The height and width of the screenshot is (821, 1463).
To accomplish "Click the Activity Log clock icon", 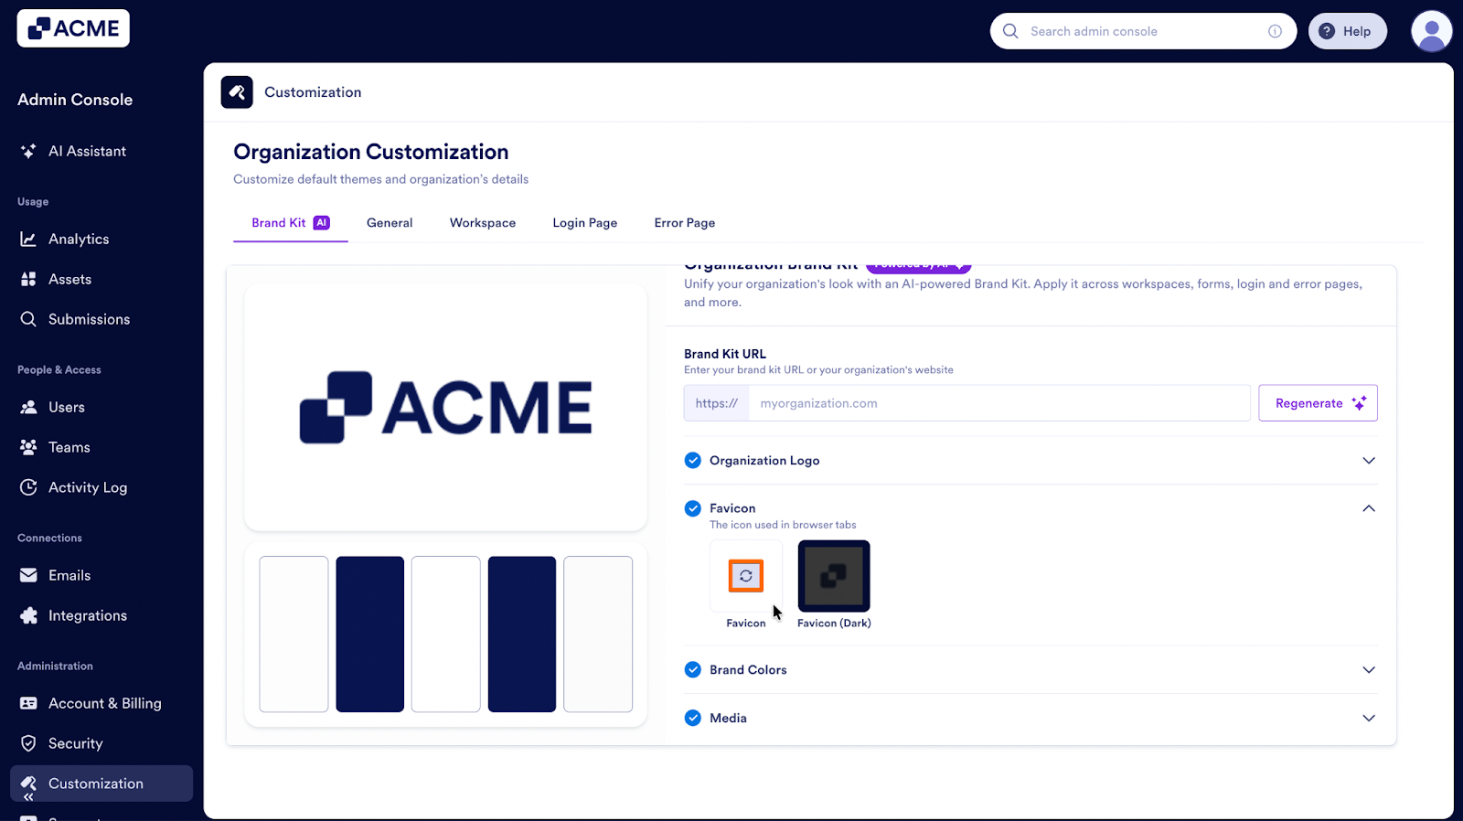I will 28,487.
